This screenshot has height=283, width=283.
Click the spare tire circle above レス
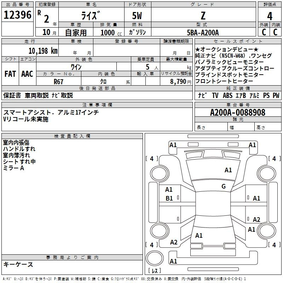coord(155,258)
